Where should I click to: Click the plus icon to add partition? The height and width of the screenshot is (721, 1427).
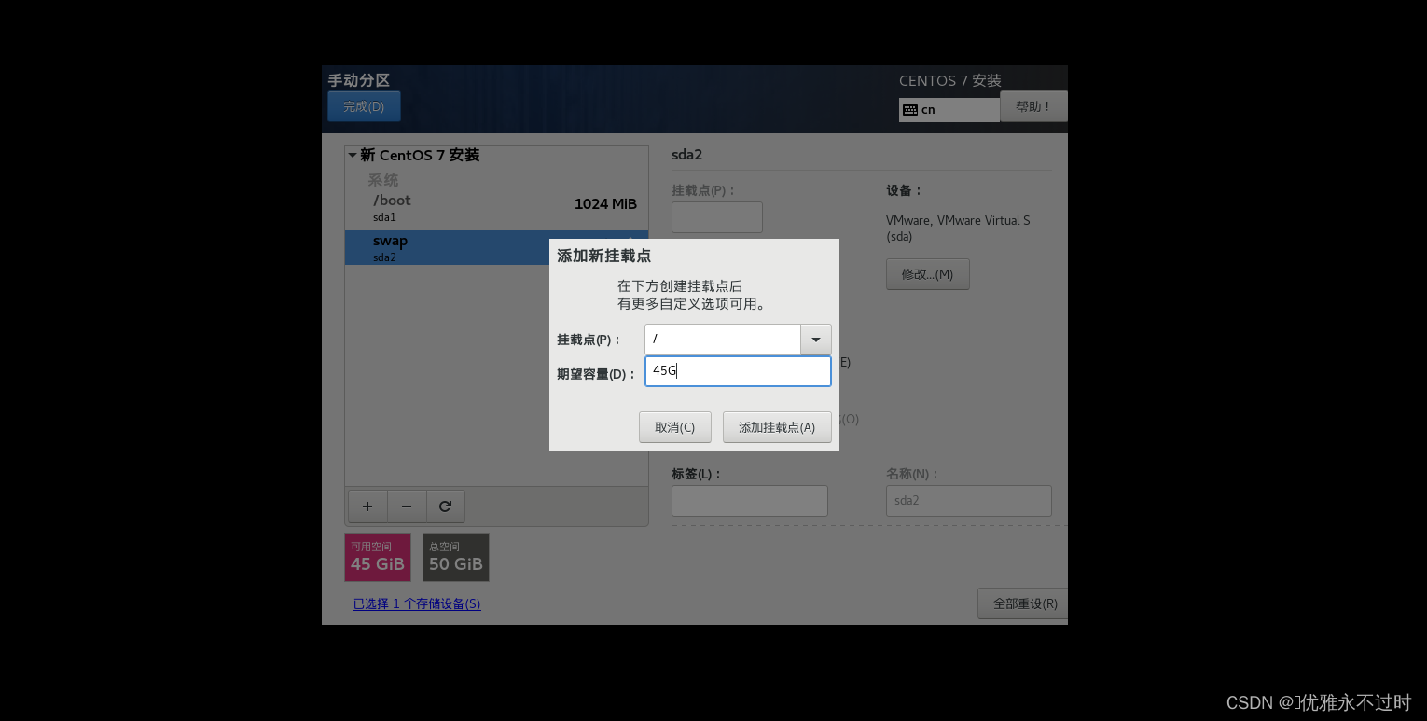click(x=367, y=506)
